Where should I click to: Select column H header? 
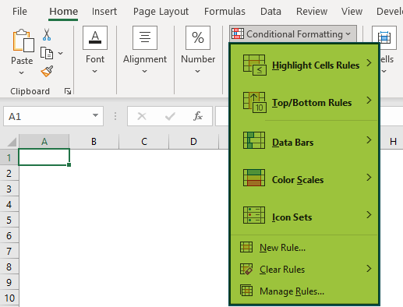pos(392,142)
